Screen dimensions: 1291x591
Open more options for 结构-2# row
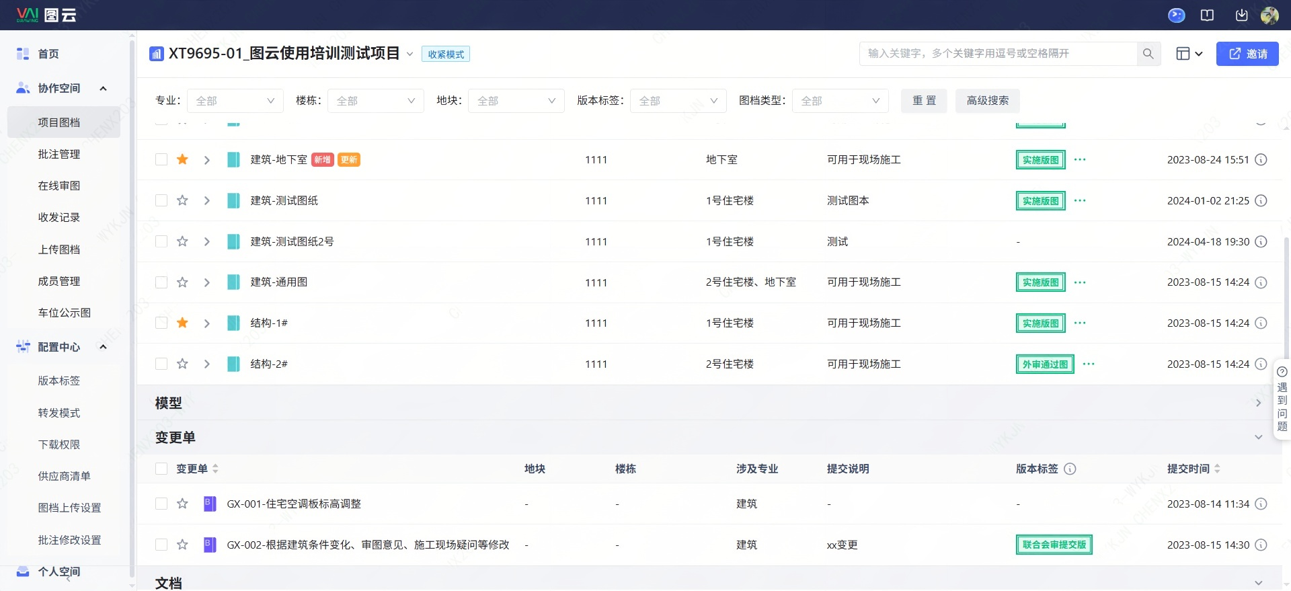tap(1089, 364)
